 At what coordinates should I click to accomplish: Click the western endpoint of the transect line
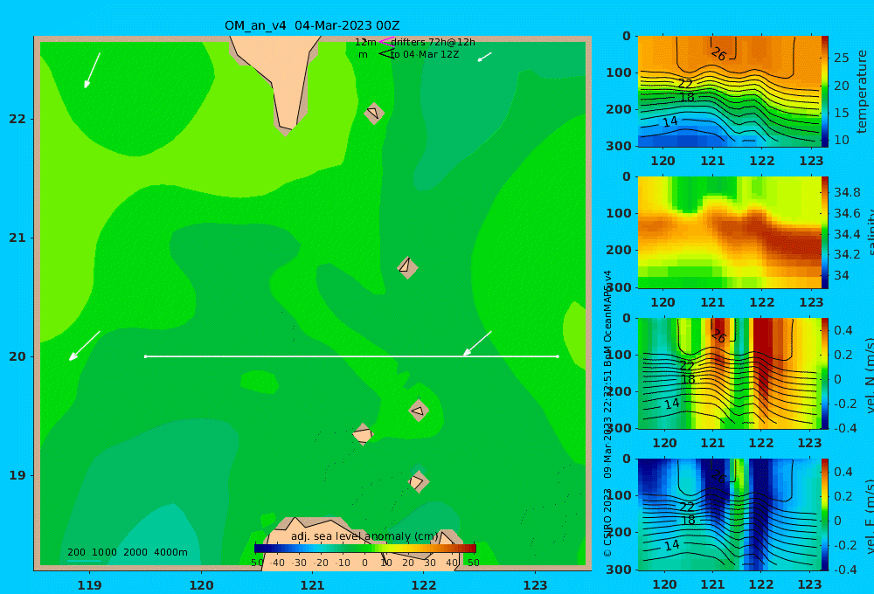tap(145, 356)
